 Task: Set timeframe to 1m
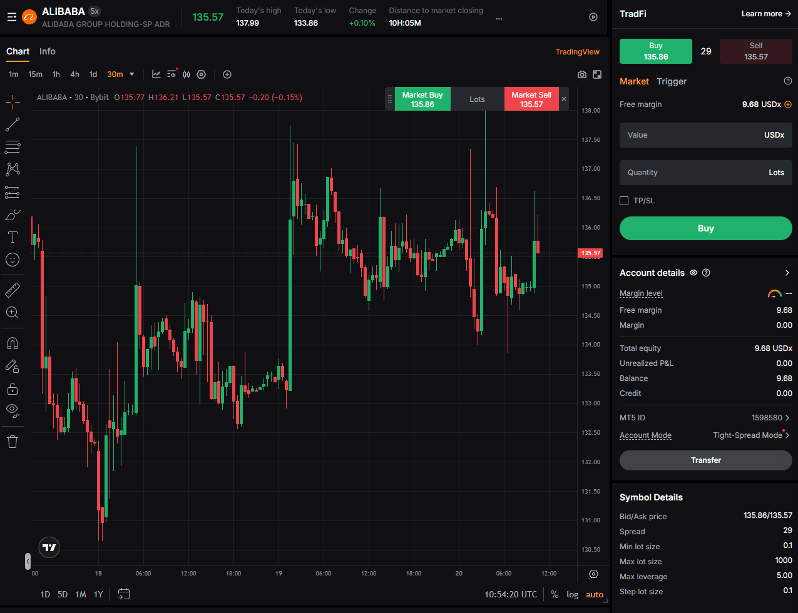click(13, 74)
